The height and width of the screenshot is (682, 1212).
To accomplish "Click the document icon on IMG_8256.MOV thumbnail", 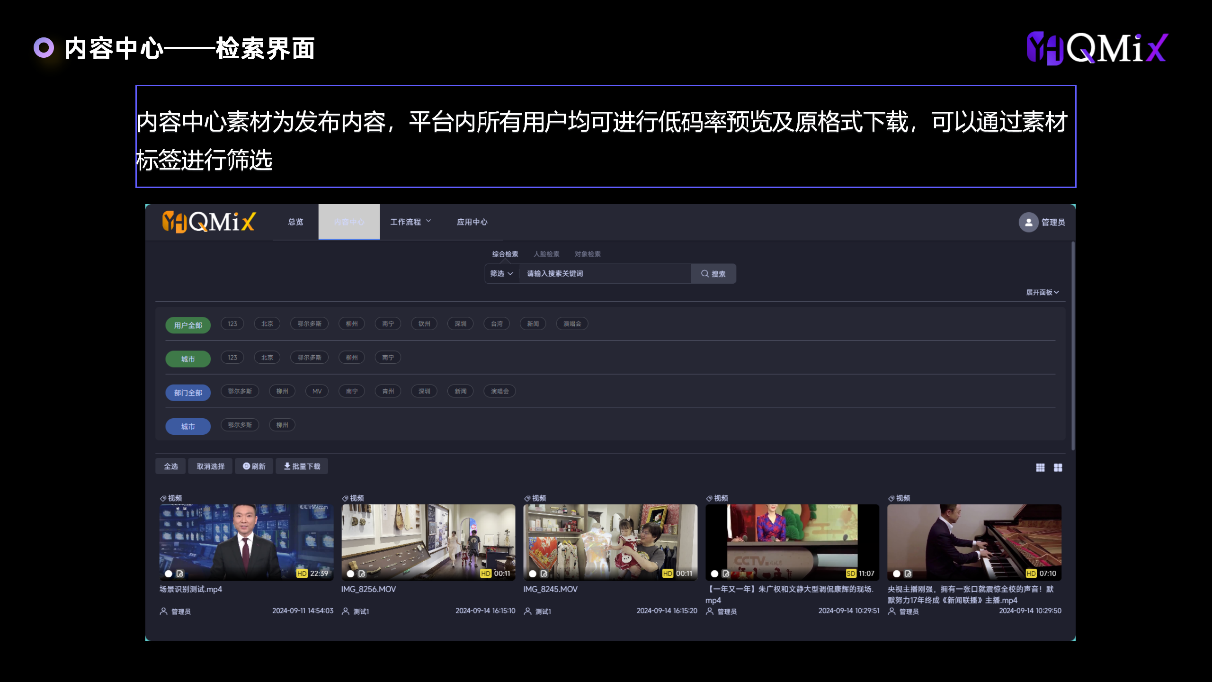I will point(362,574).
